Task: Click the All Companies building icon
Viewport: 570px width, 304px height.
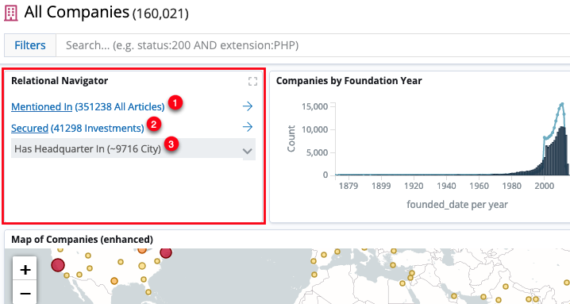Action: (x=10, y=13)
